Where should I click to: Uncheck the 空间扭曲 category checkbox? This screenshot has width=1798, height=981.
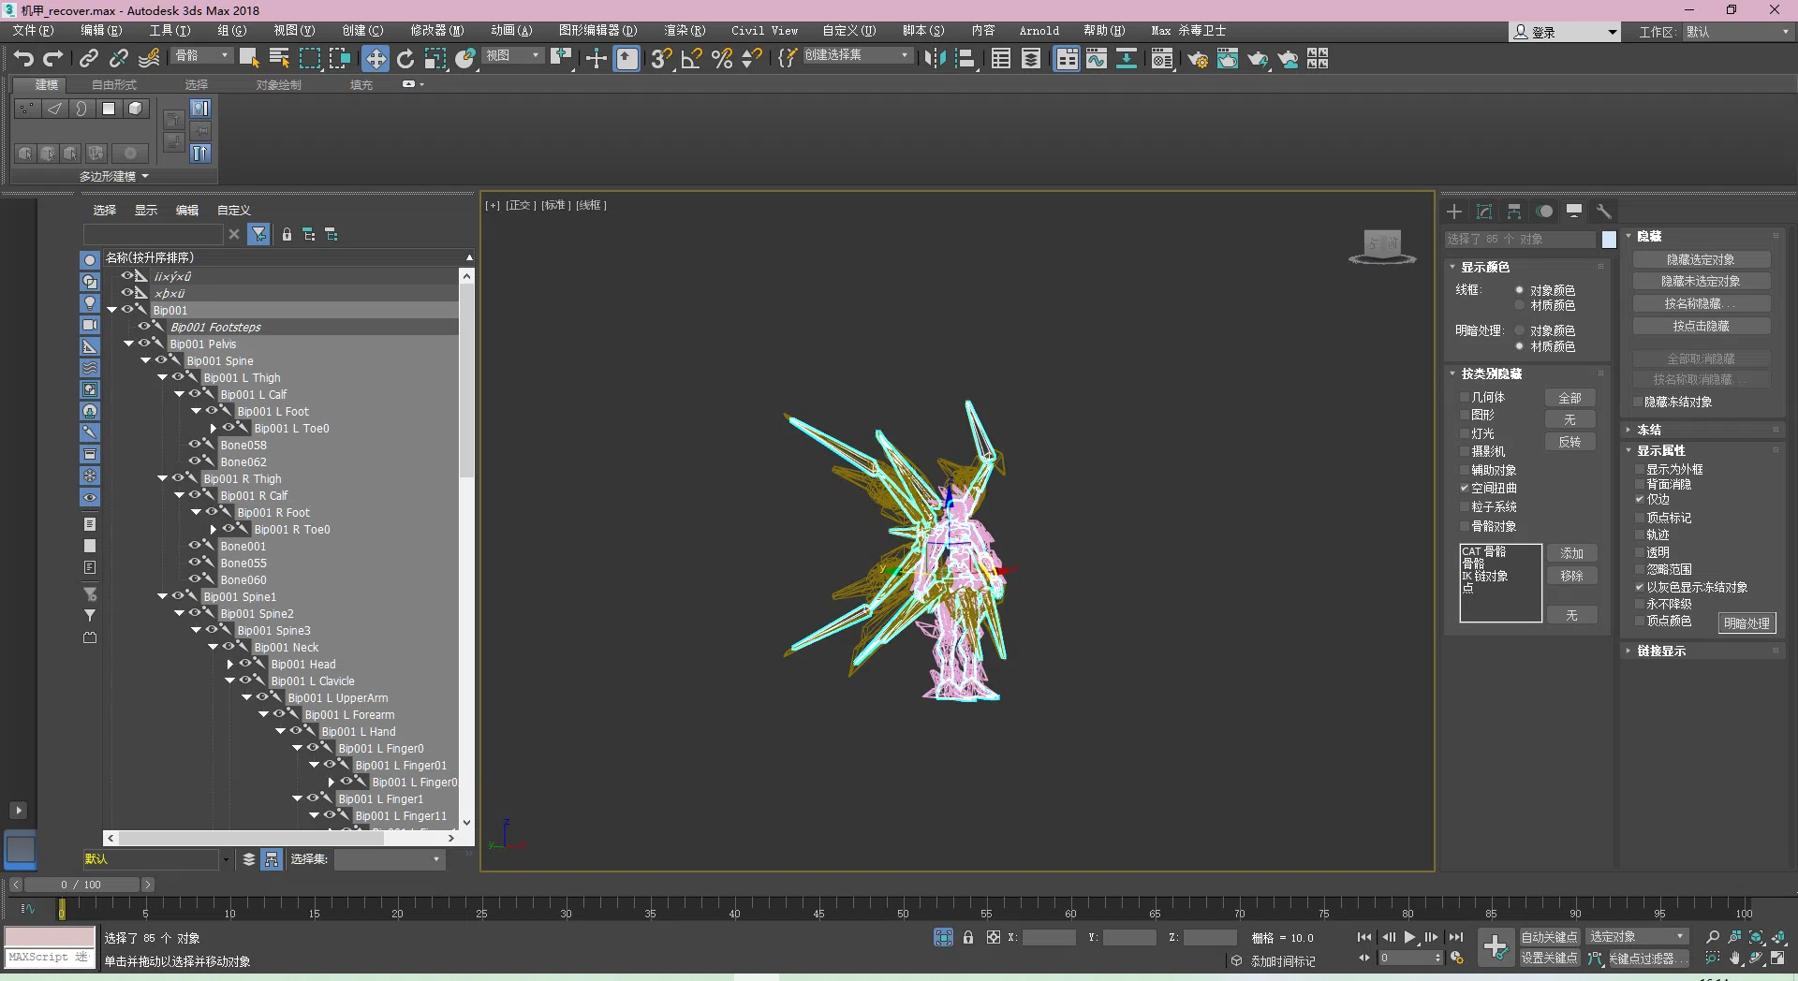pos(1465,489)
